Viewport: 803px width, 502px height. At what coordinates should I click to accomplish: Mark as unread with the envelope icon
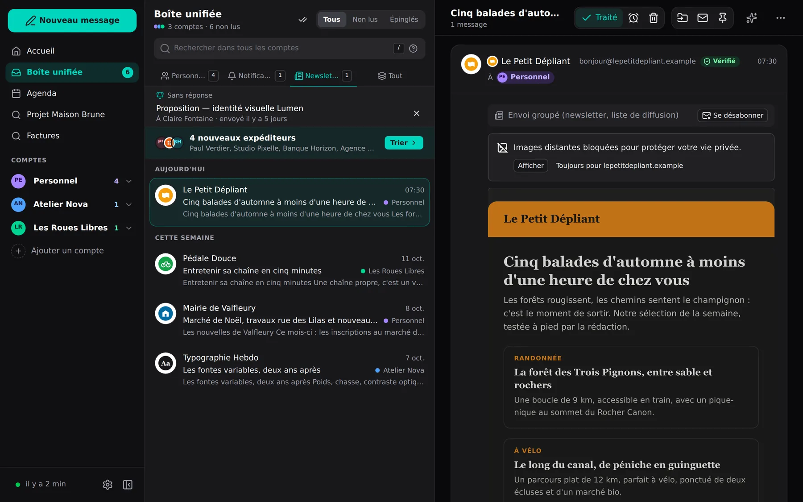[702, 18]
